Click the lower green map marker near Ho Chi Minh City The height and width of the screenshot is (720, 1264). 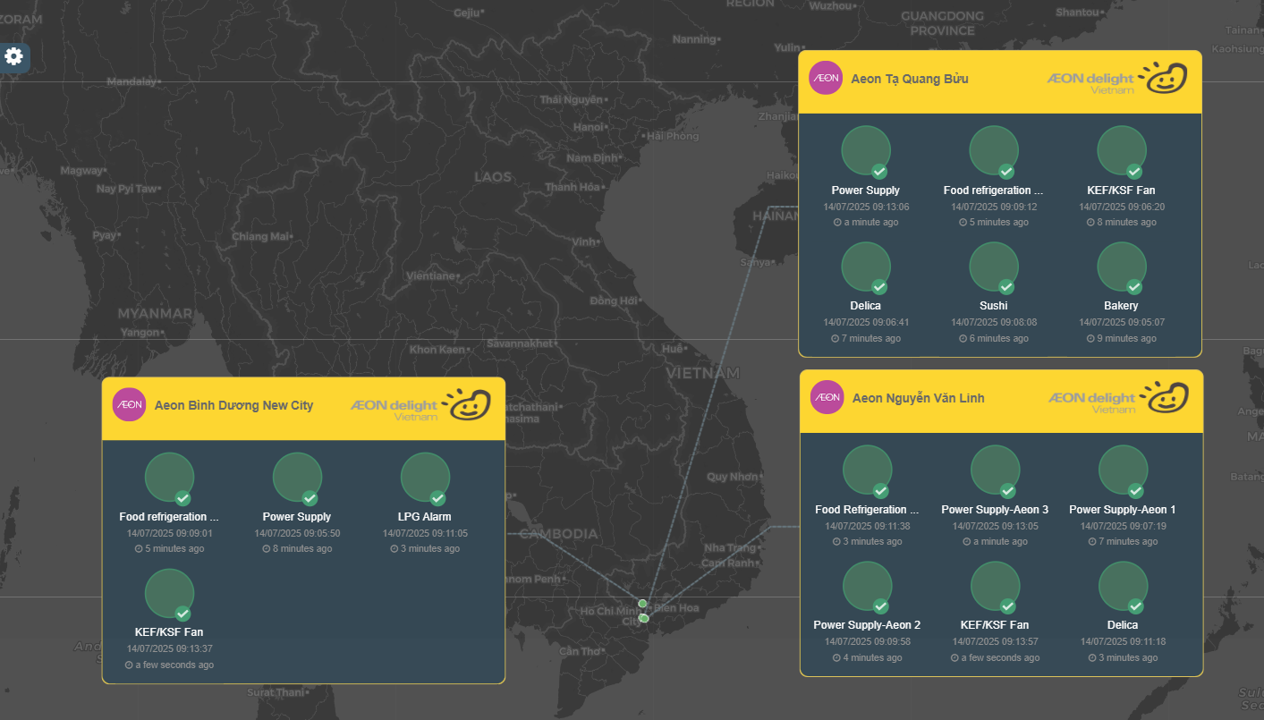(644, 618)
